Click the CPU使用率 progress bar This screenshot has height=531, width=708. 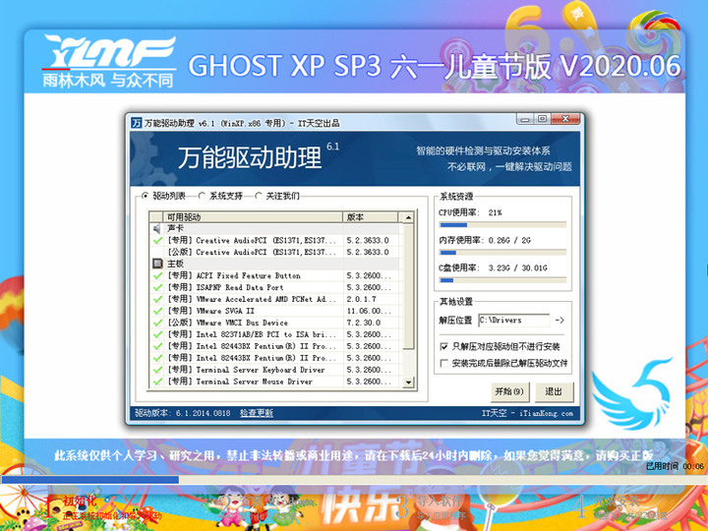[502, 225]
